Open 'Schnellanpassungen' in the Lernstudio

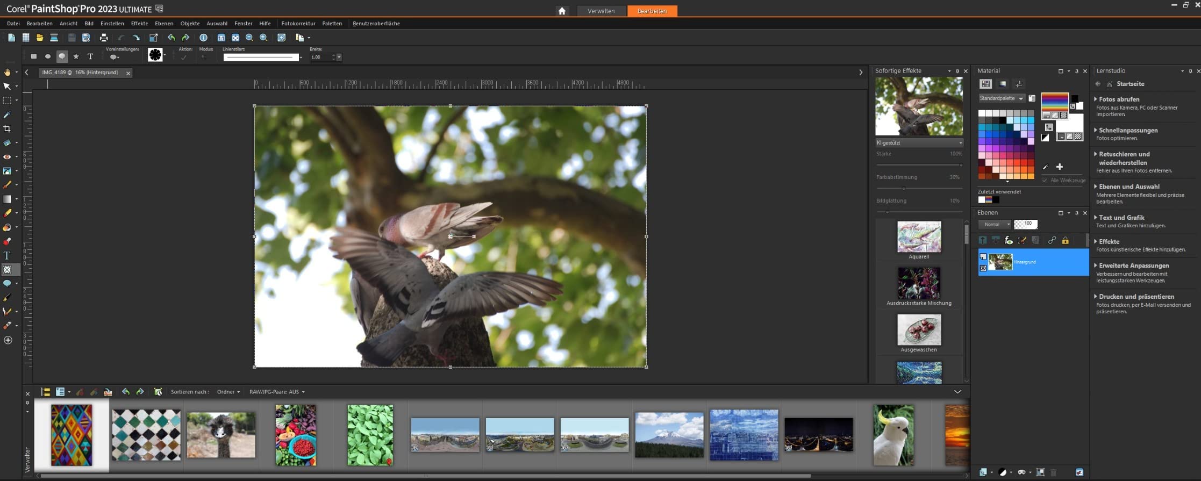pos(1128,131)
